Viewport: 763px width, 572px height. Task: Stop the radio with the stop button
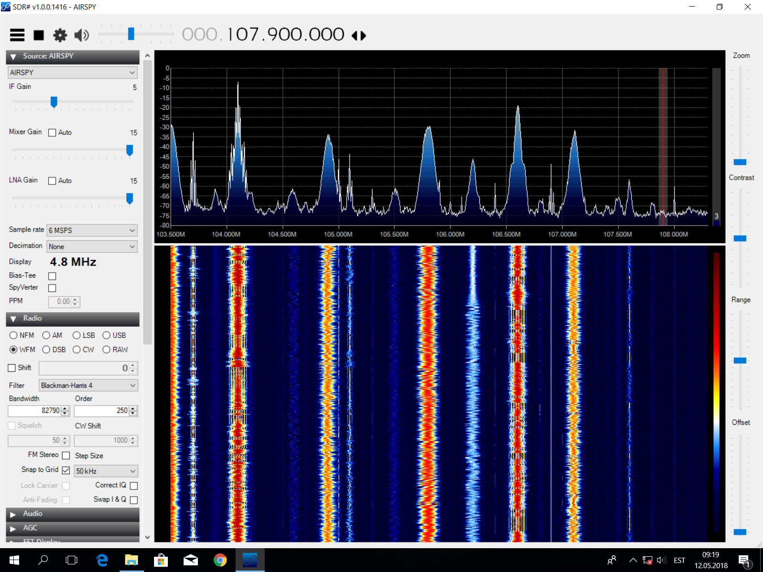pos(39,35)
